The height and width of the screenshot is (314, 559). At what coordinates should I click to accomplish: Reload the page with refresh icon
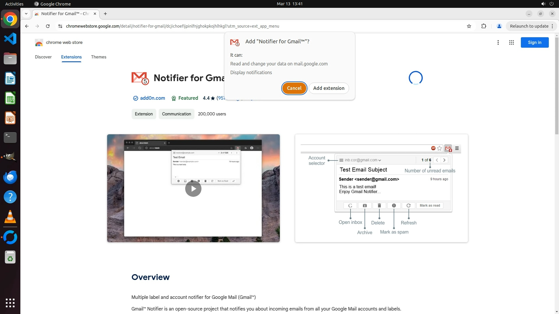pyautogui.click(x=48, y=26)
